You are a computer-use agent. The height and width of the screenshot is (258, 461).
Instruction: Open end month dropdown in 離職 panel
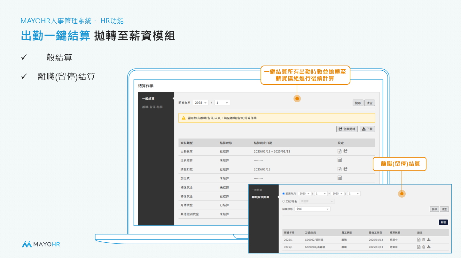[354, 194]
